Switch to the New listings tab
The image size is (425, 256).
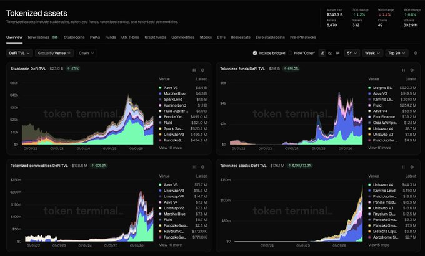(39, 37)
